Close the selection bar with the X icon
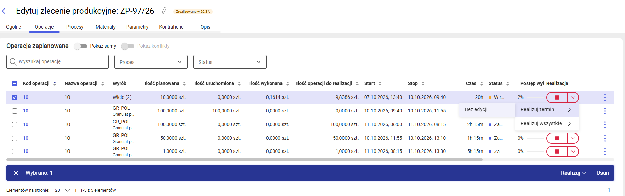 [16, 173]
